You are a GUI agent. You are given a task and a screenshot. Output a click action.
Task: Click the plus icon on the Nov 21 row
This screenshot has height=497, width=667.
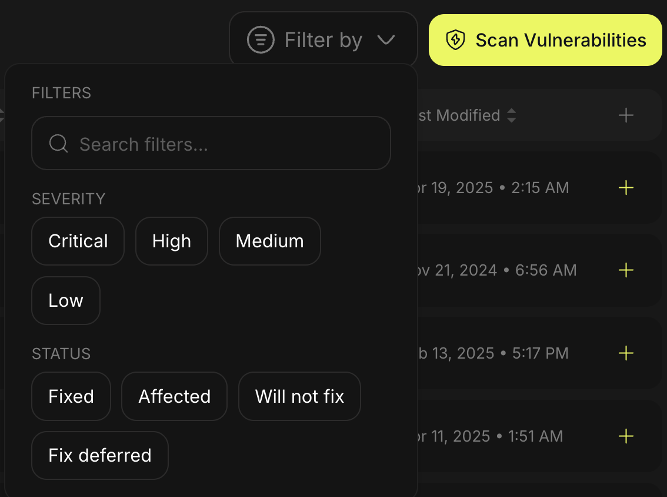click(x=626, y=270)
